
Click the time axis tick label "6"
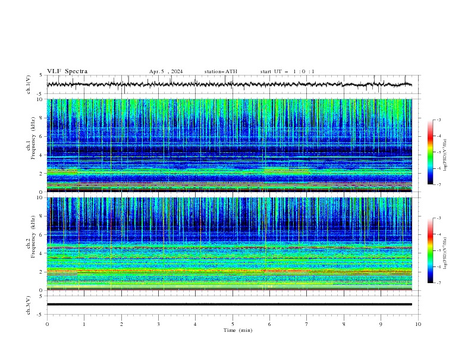tap(269, 324)
